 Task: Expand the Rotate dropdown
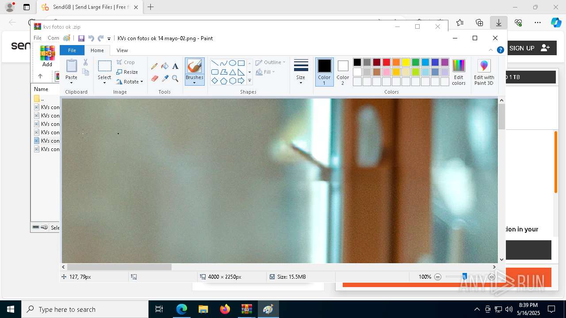(141, 82)
